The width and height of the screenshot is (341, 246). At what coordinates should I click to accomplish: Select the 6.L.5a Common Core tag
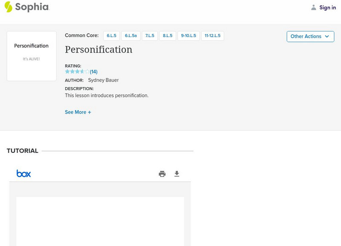[131, 36]
